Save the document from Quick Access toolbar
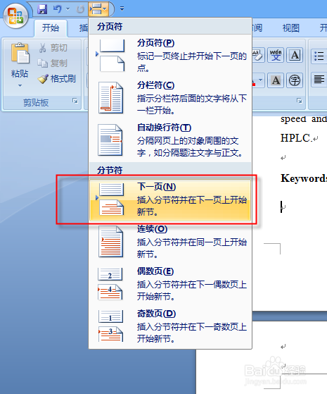Viewport: 327px width, 394px height. (43, 9)
